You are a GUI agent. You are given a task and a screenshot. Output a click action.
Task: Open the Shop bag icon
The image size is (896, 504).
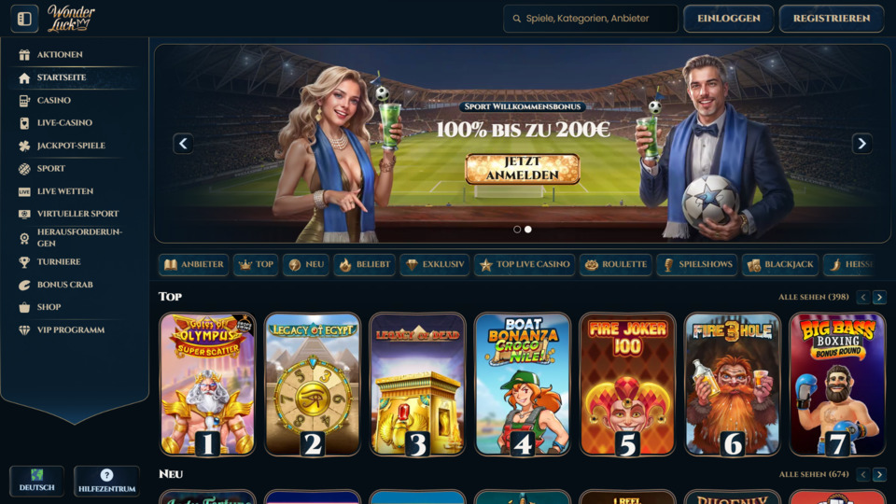tap(24, 307)
